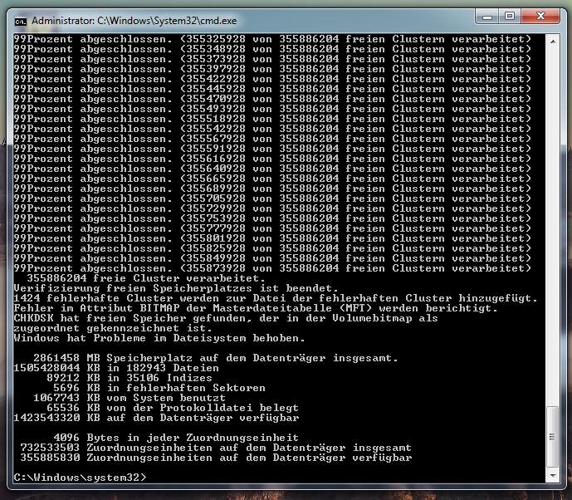The height and width of the screenshot is (500, 572).
Task: Click line '89212 KB in 35106 Indizes'
Action: [x=130, y=378]
